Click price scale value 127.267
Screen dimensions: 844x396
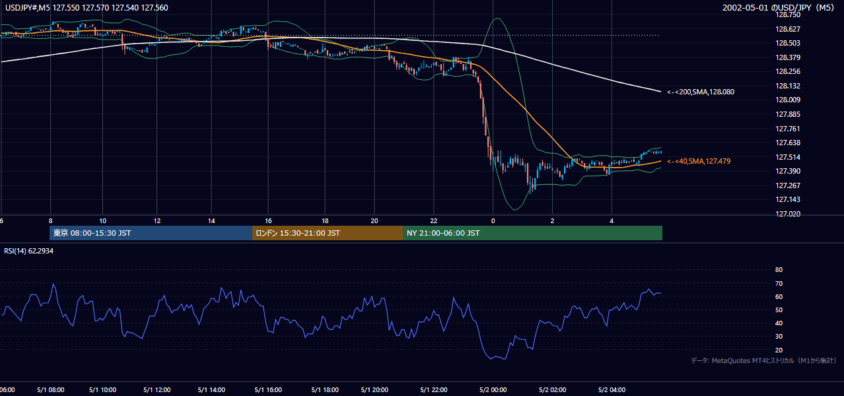point(788,185)
